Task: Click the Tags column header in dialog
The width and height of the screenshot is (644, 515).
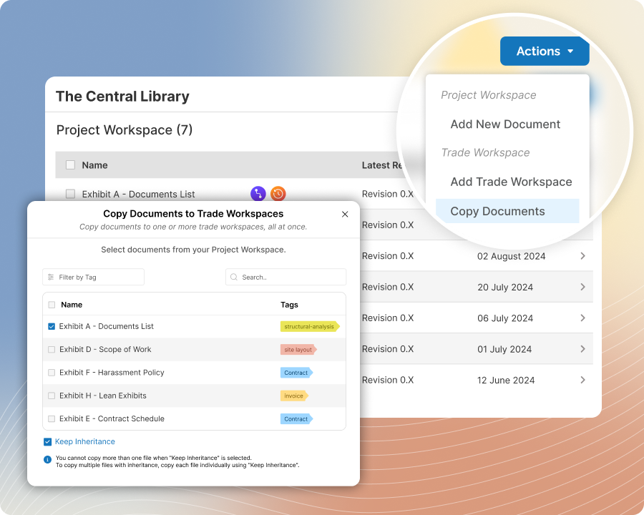Action: coord(289,305)
